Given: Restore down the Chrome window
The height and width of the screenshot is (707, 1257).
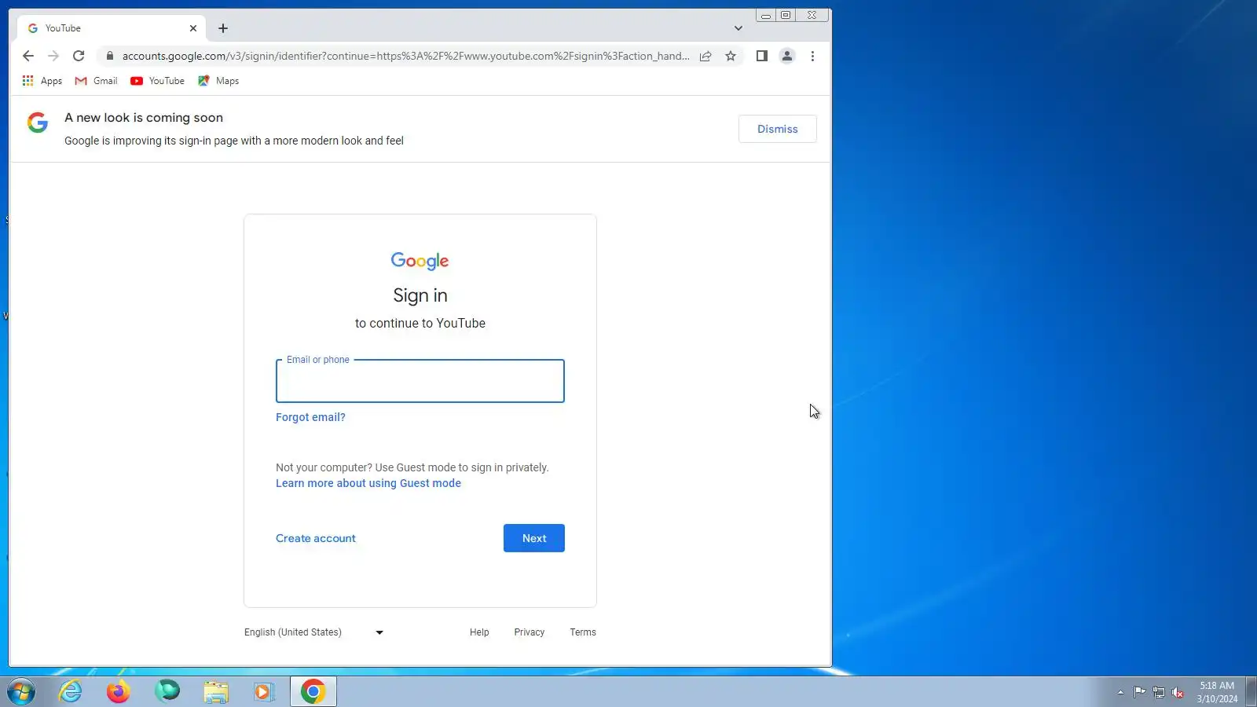Looking at the screenshot, I should pyautogui.click(x=786, y=15).
